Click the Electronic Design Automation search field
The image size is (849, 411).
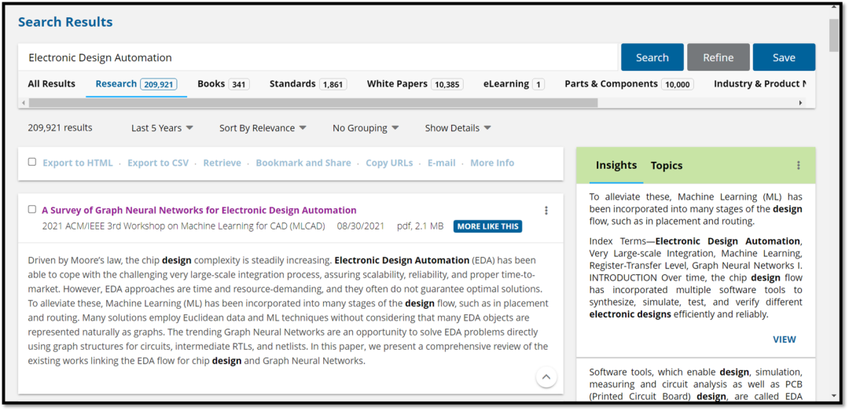(318, 57)
